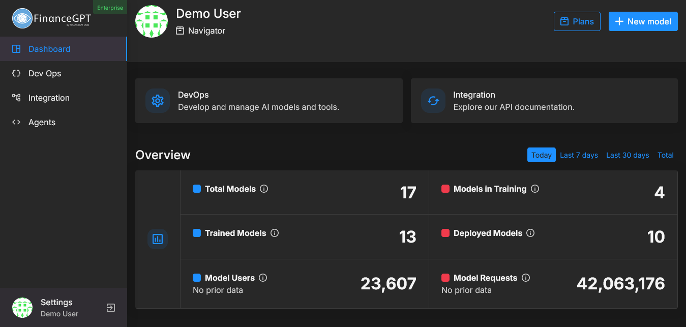
Task: Click the FinanceGPT logo
Action: [51, 19]
